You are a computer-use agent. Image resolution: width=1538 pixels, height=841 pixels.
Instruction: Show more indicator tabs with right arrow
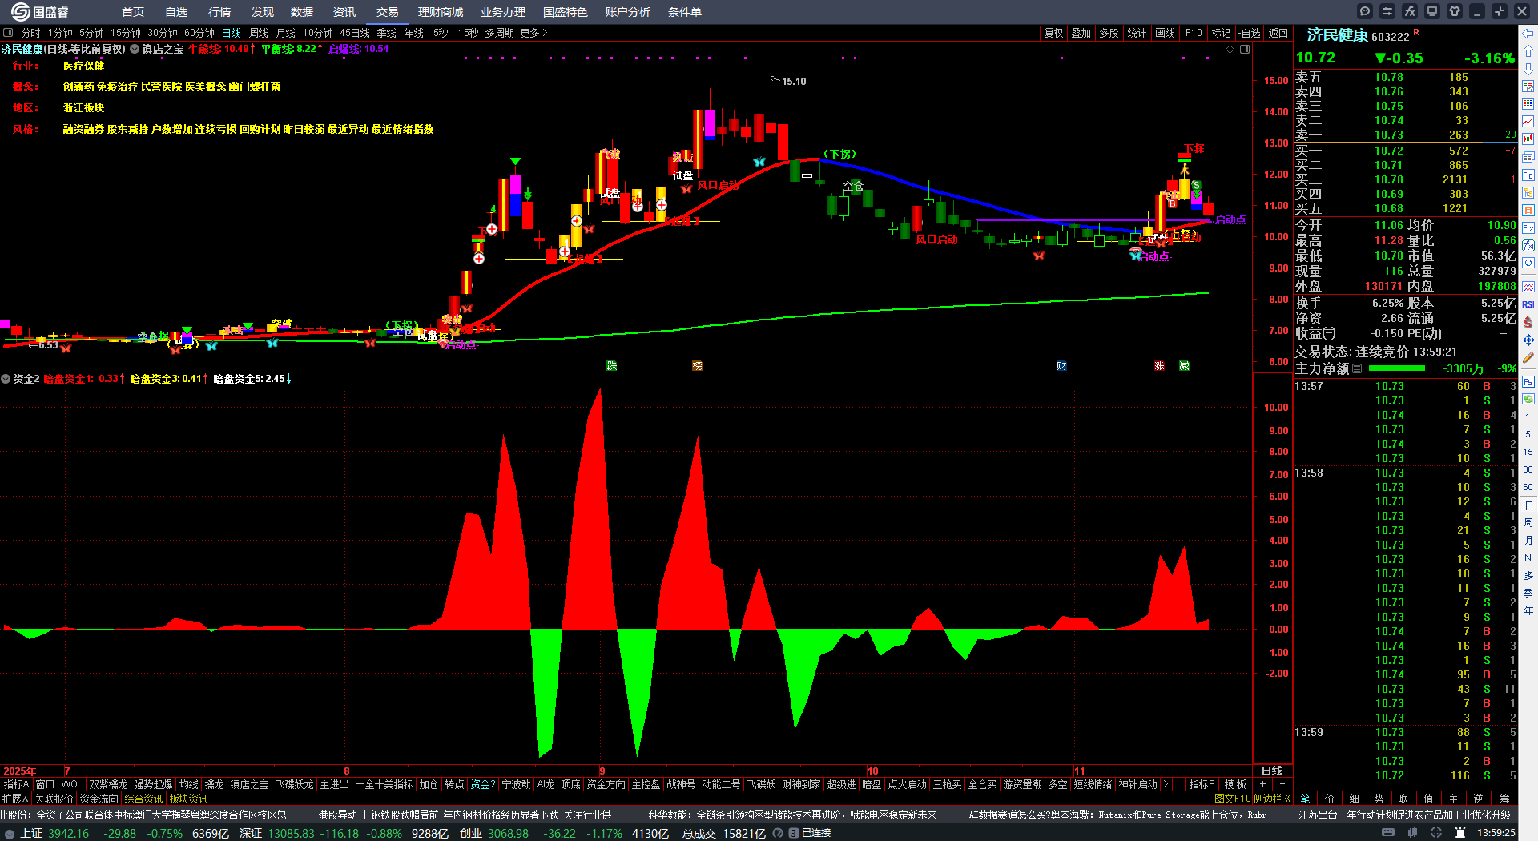(1166, 784)
